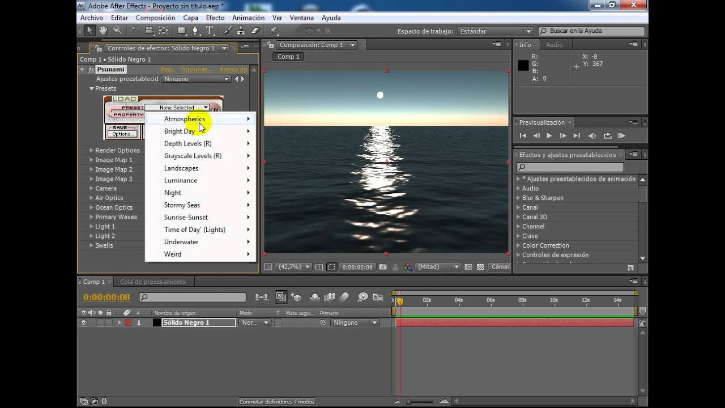Choose the Rectangle shape tool
The width and height of the screenshot is (725, 408).
coord(182,31)
